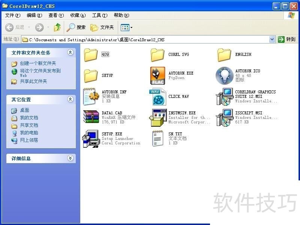Image resolution: width=300 pixels, height=225 pixels.
Task: Click the 409 folder name label
Action: click(x=105, y=54)
